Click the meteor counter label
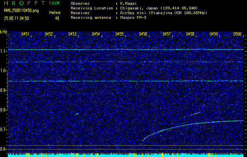Image resolution: width=247 pixels, height=157 pixels. (55, 13)
